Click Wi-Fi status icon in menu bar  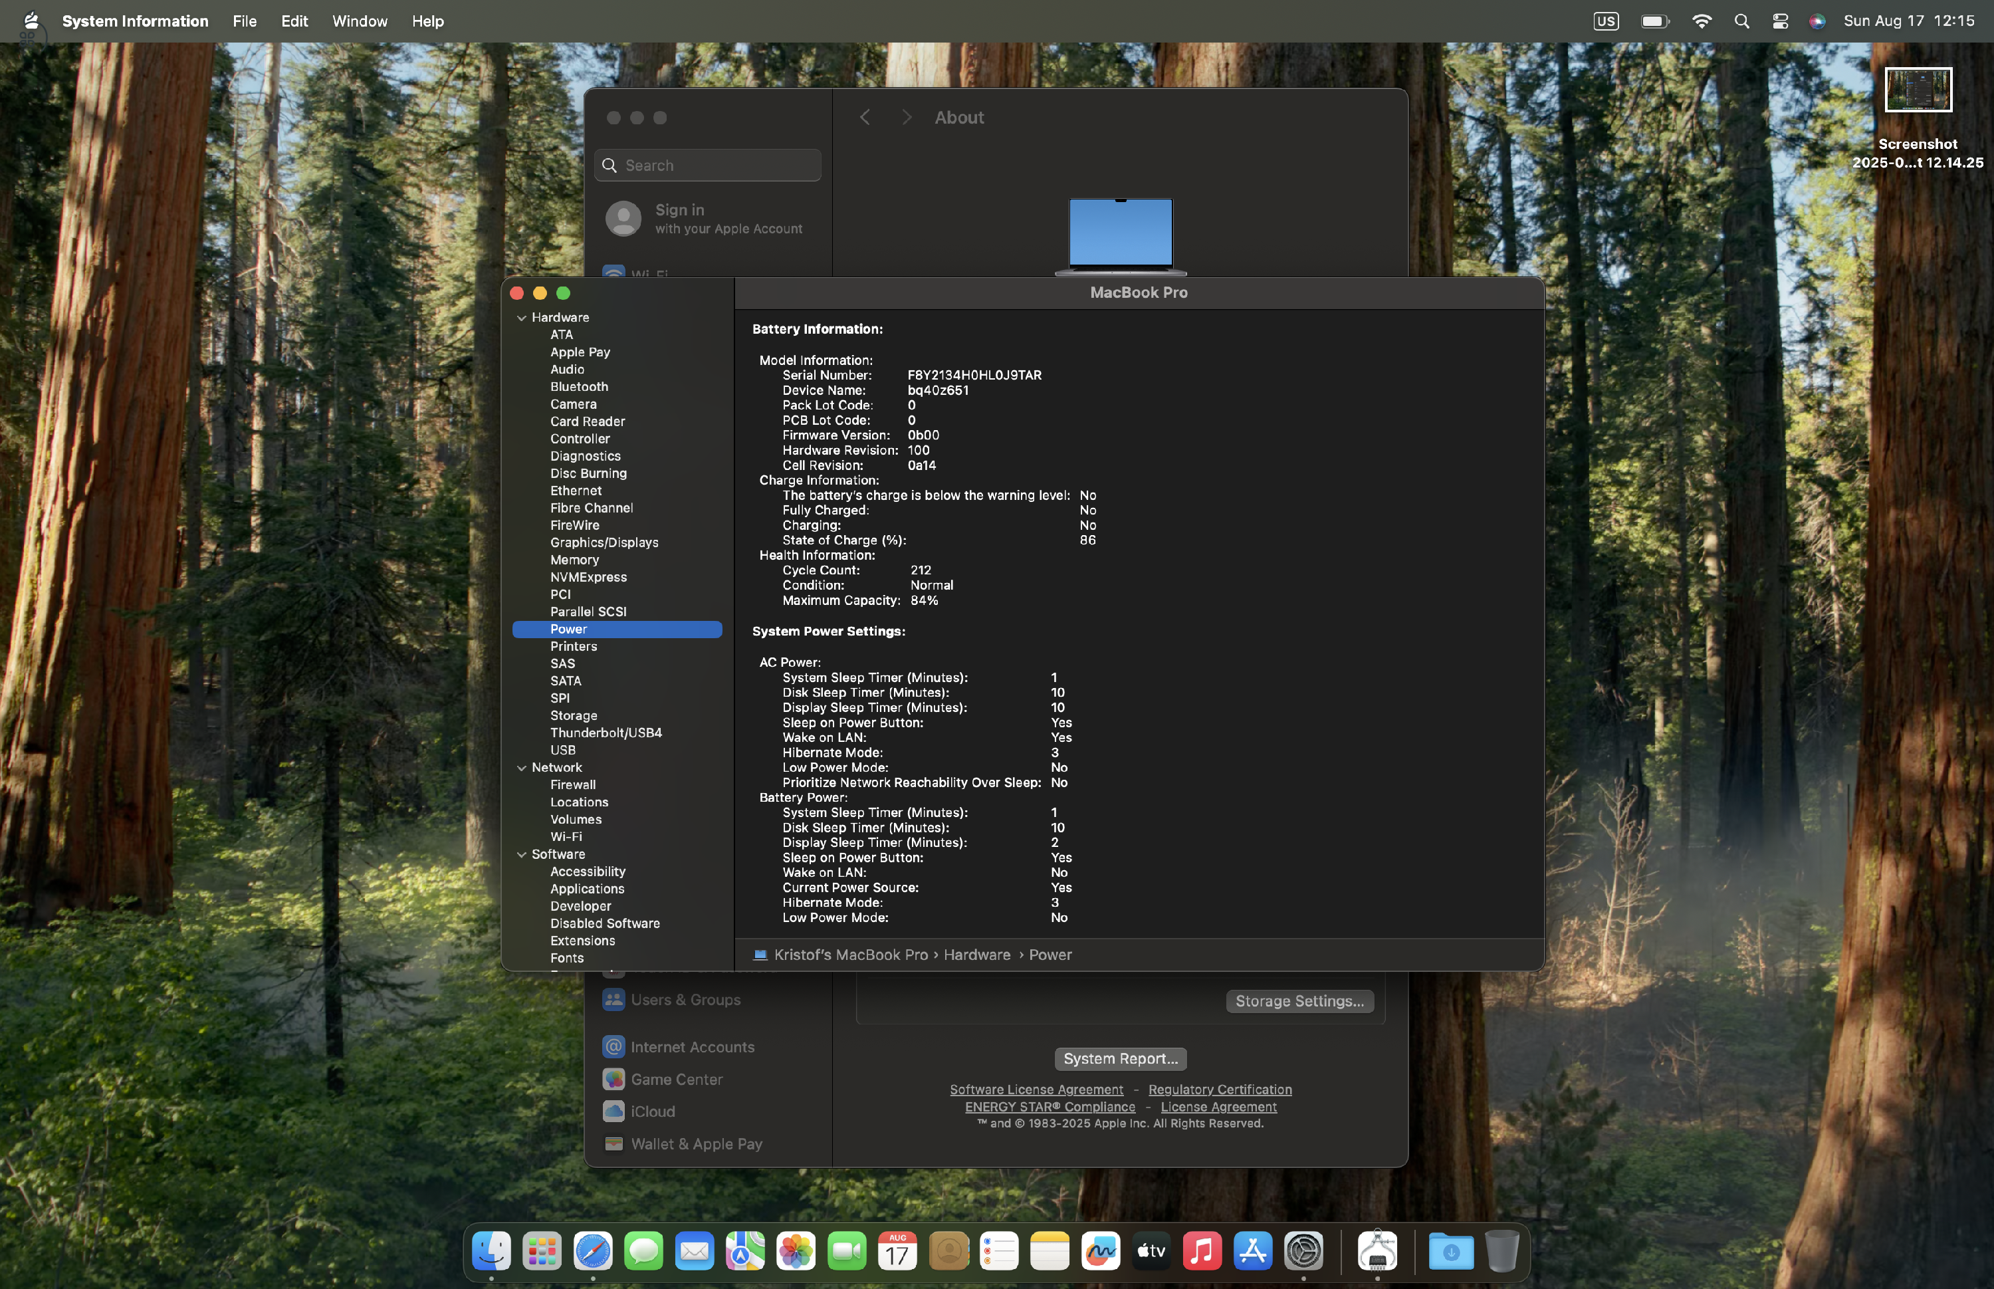[x=1702, y=21]
